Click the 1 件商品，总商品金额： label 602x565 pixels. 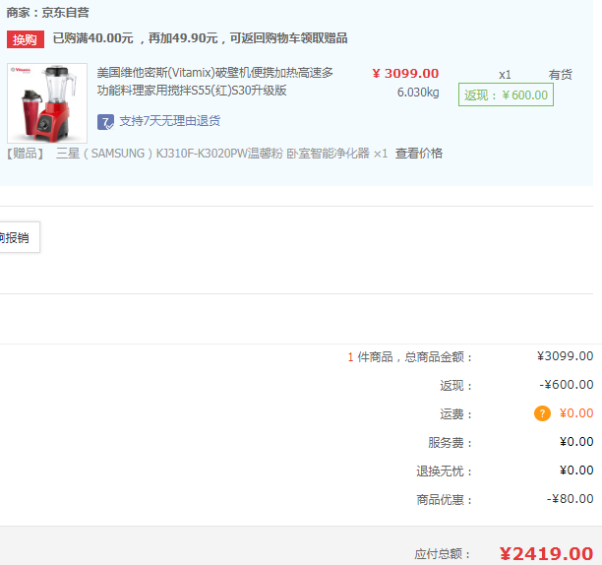409,357
